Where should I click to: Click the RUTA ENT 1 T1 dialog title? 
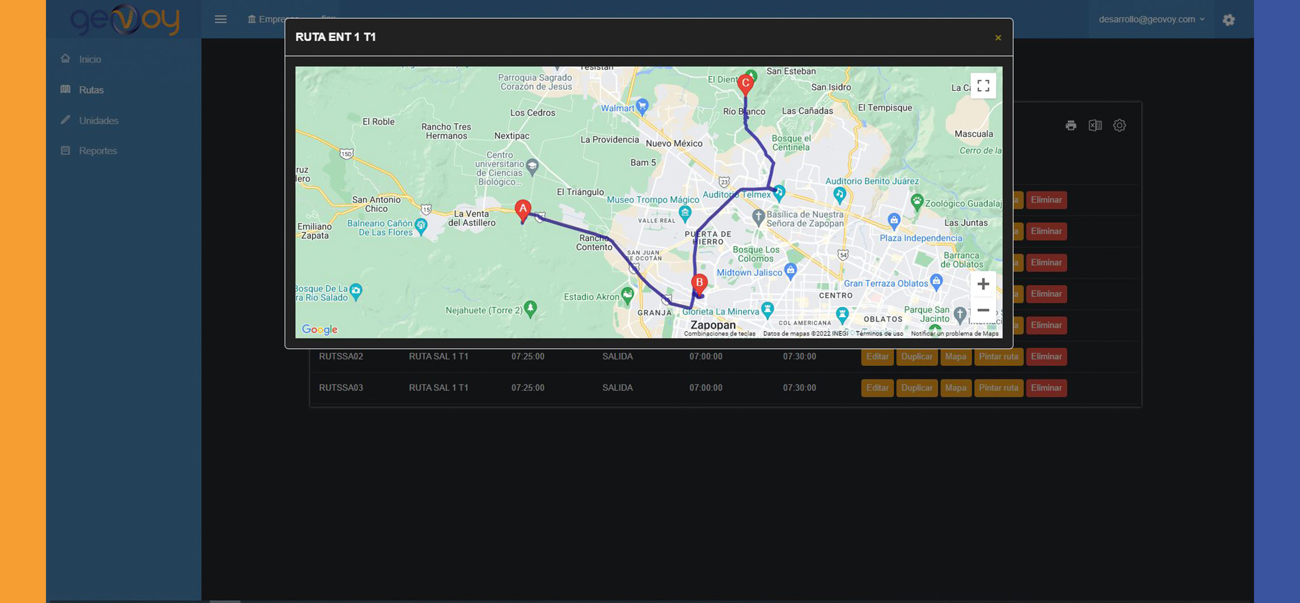coord(335,37)
